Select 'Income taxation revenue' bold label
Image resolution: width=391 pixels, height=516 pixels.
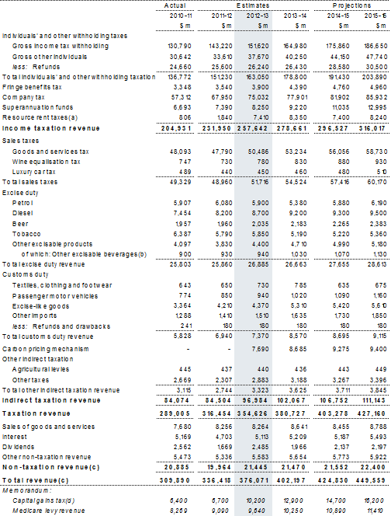(x=51, y=128)
